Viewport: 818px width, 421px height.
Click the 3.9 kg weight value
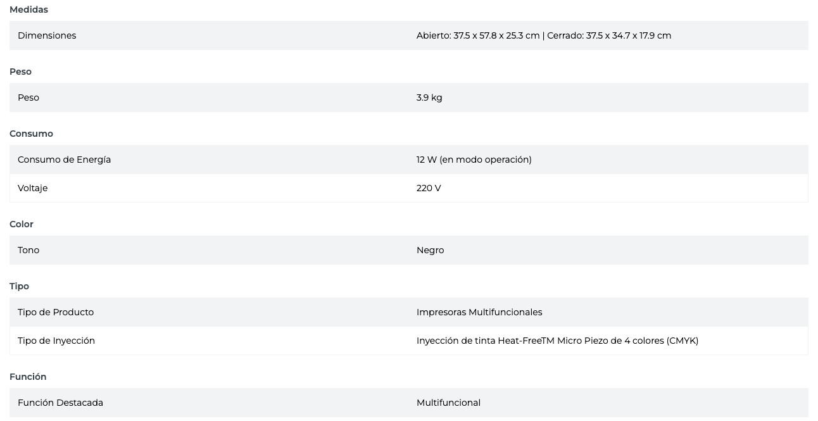point(429,97)
